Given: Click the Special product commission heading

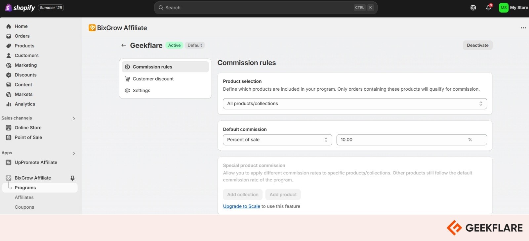Looking at the screenshot, I should pyautogui.click(x=254, y=166).
